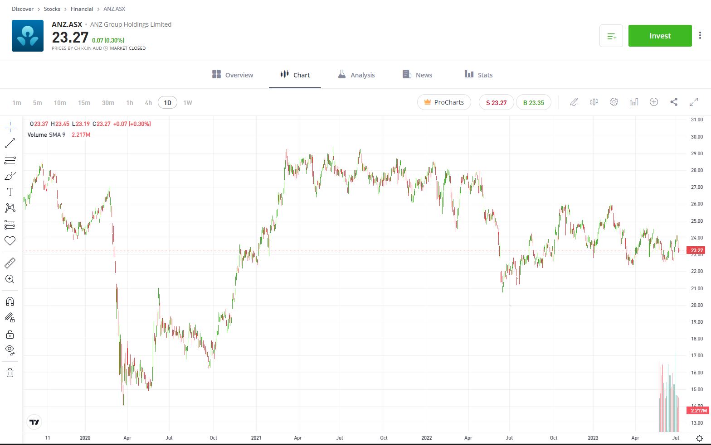Screen dimensions: 711x445
Task: Set the 10m timeframe
Action: click(x=60, y=103)
